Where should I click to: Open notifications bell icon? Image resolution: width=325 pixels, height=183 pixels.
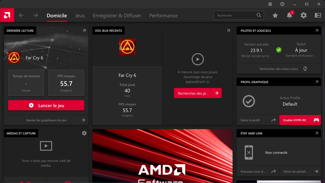(x=290, y=15)
